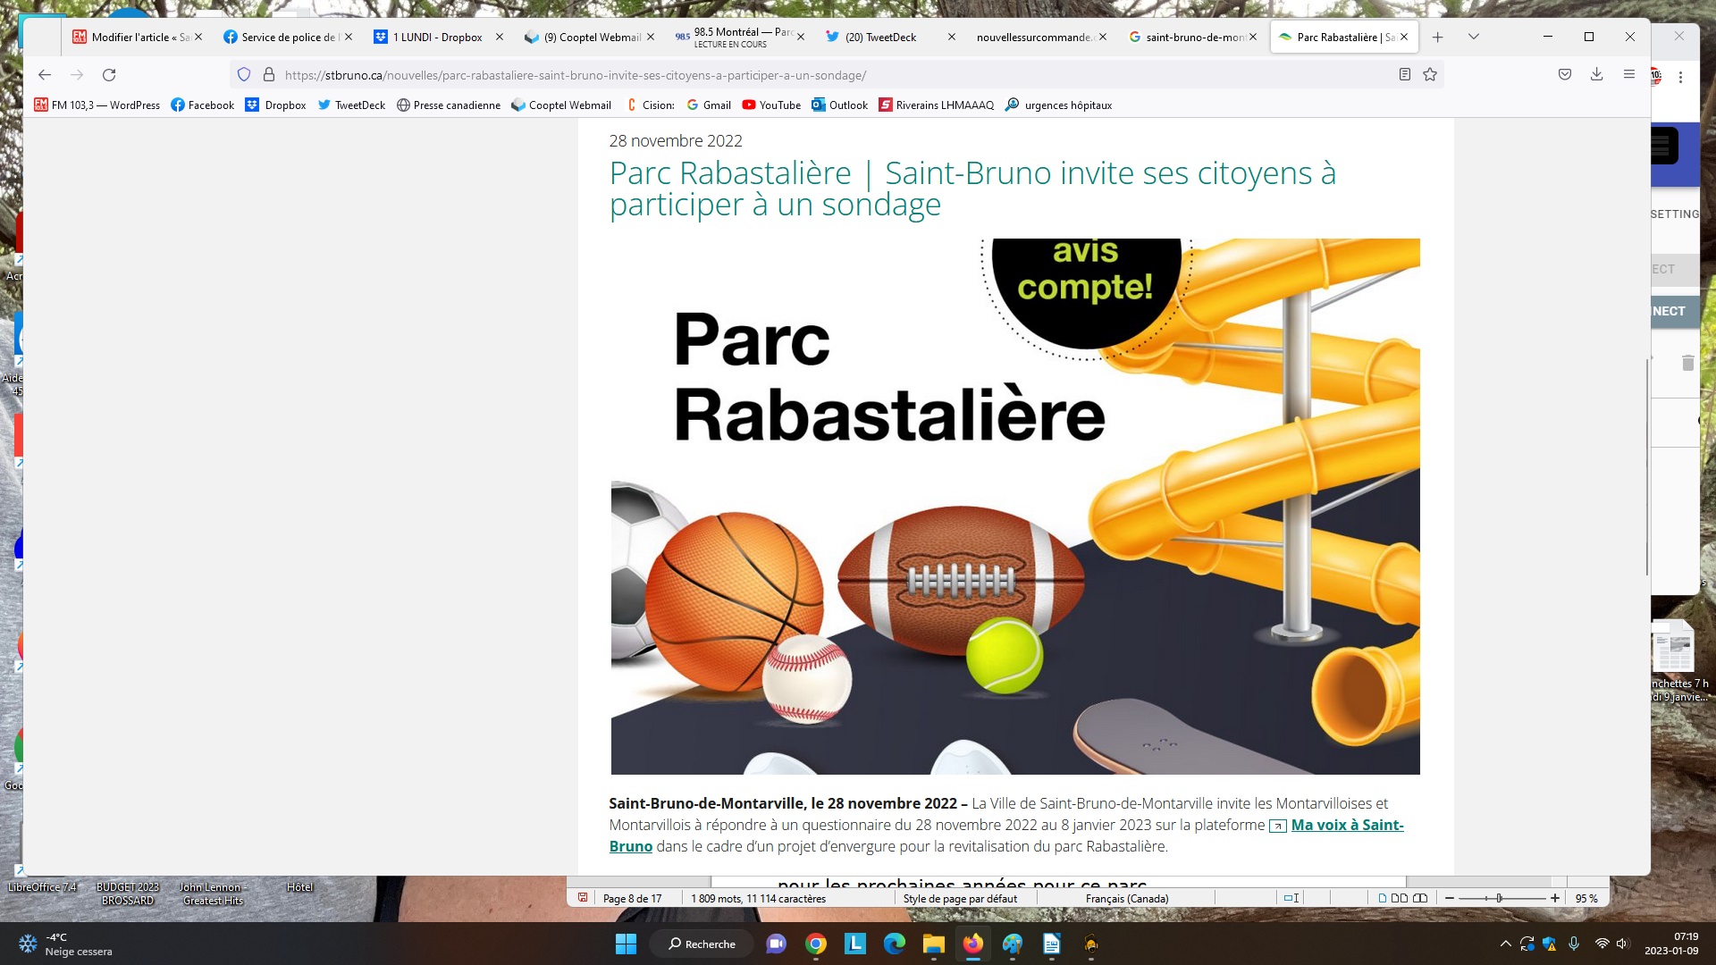Follow the Ma voix à Saint-Bruno link
Viewport: 1716px width, 965px height.
pyautogui.click(x=1346, y=825)
